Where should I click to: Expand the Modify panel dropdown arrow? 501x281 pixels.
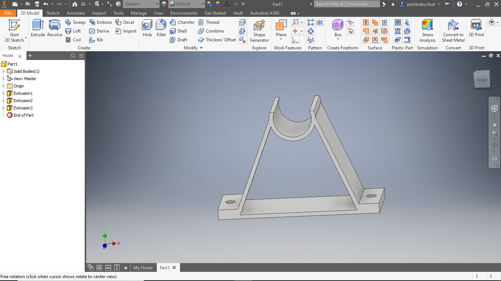click(201, 48)
